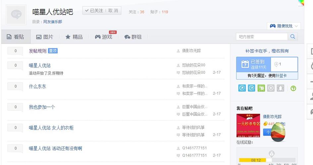Screen dimensions: 313x165
Task: Click the colorful egg icon
Action: pyautogui.click(x=278, y=132)
